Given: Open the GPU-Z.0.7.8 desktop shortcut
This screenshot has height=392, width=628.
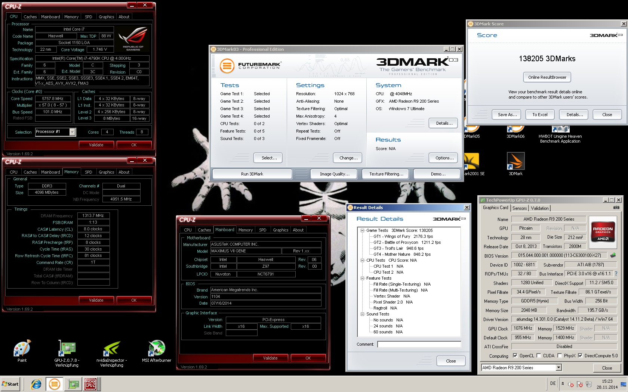Looking at the screenshot, I should click(x=67, y=353).
